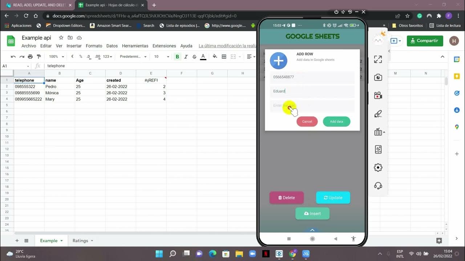Print the spreadsheet

pyautogui.click(x=31, y=57)
